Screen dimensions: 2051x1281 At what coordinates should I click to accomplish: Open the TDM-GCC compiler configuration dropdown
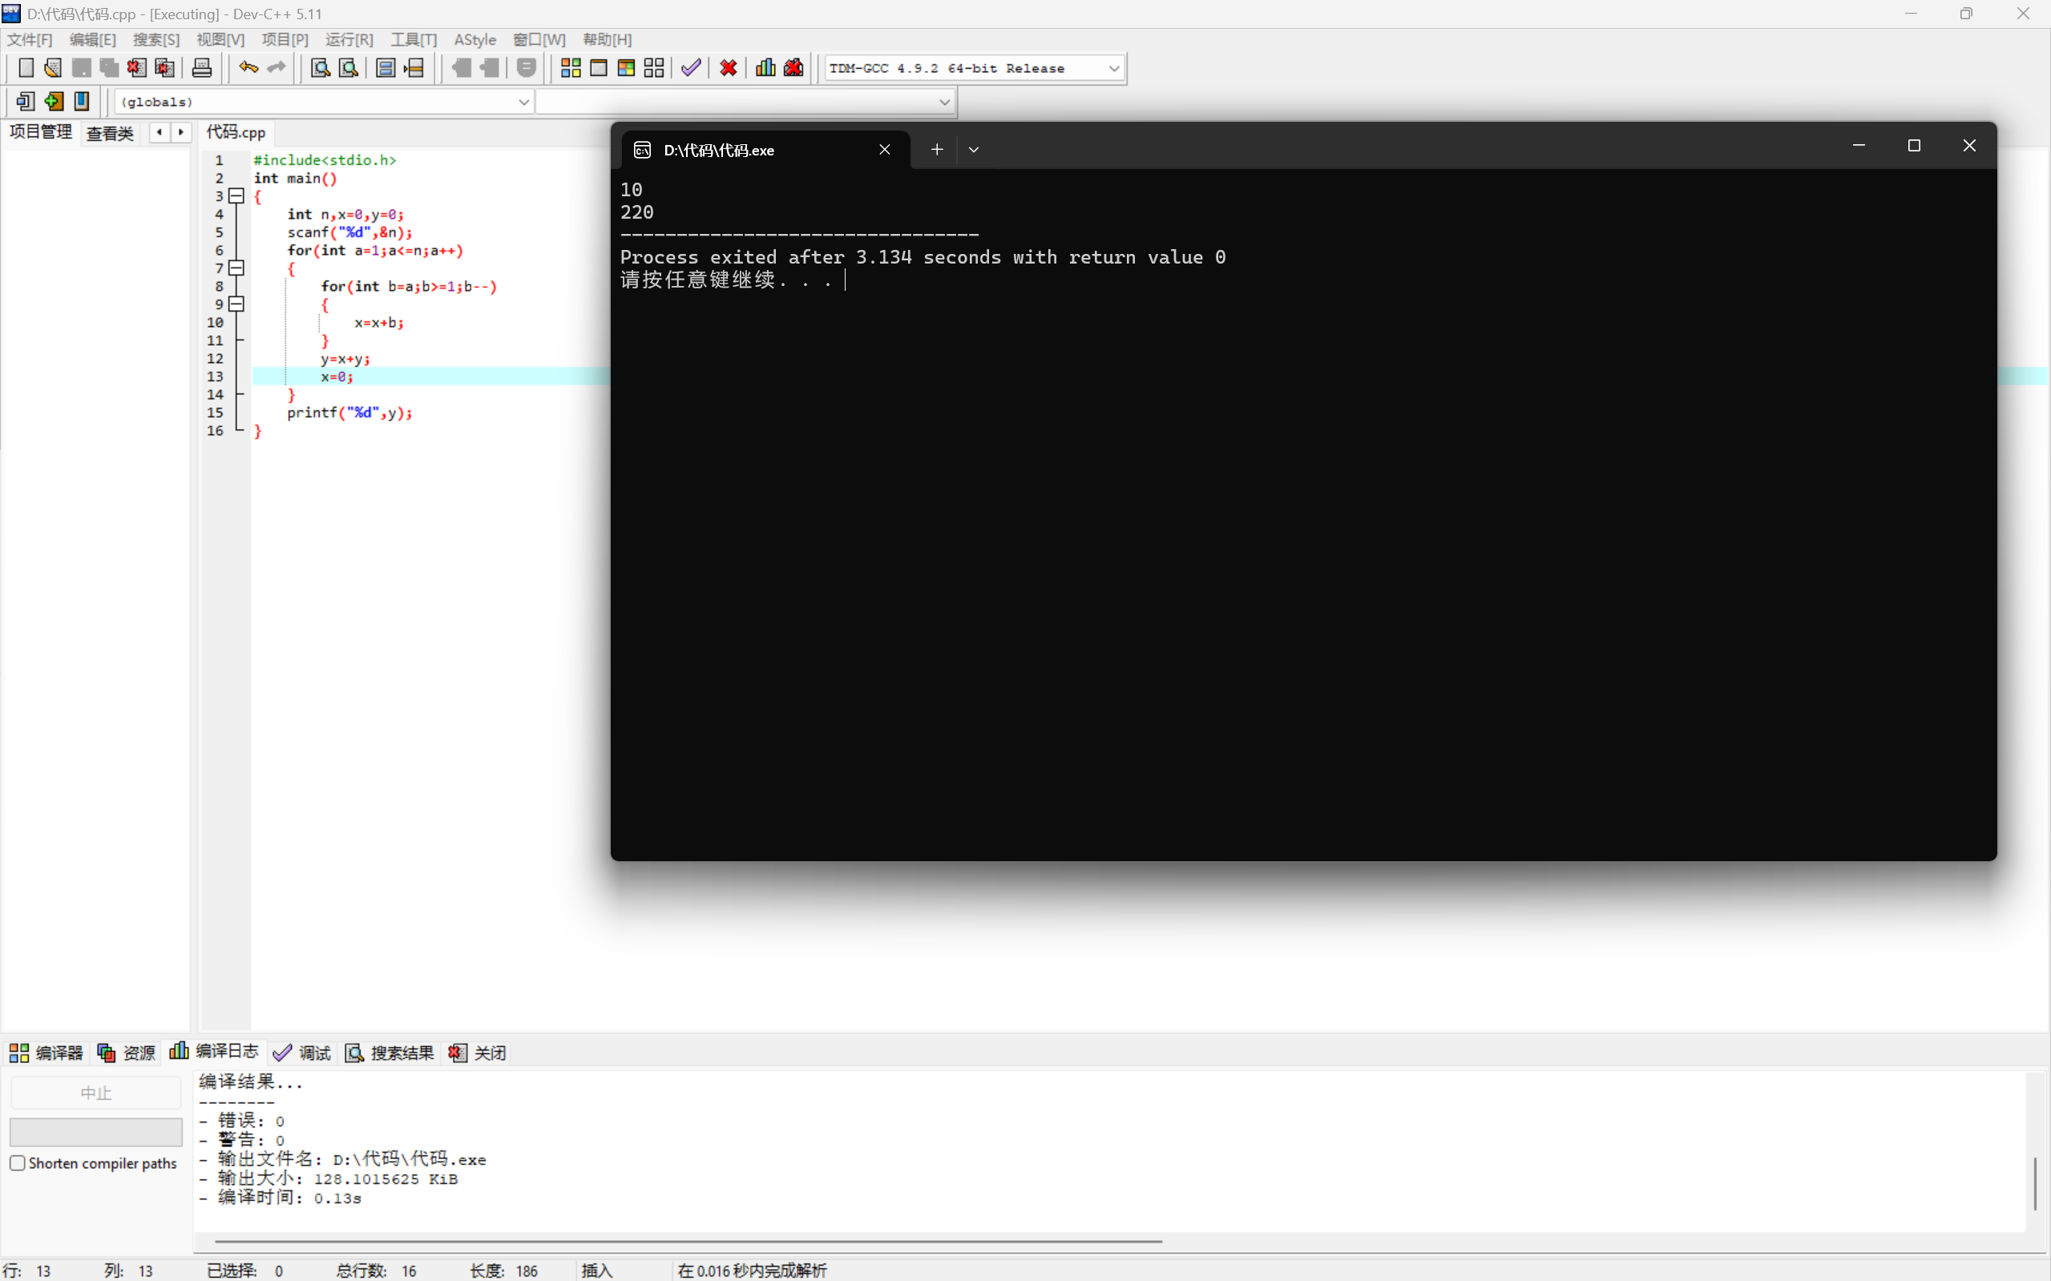1113,68
